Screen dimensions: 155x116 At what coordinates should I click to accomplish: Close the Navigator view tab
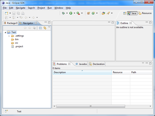[36, 23]
